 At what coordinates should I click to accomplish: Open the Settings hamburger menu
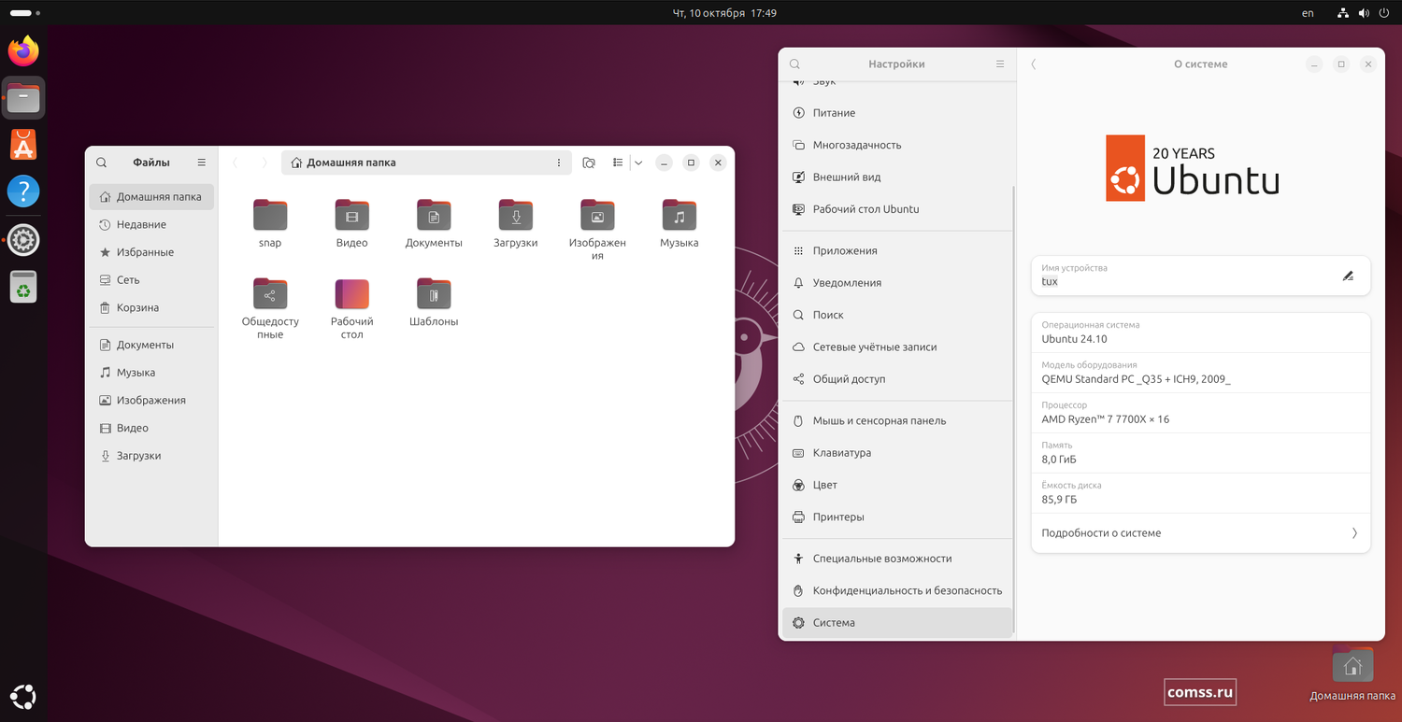[x=1000, y=64]
